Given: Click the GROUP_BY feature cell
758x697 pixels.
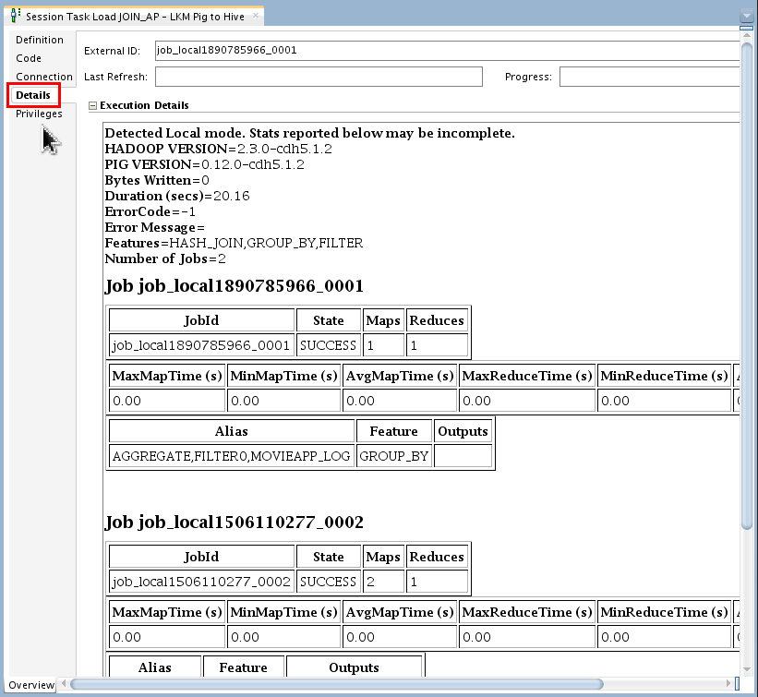Looking at the screenshot, I should coord(394,456).
